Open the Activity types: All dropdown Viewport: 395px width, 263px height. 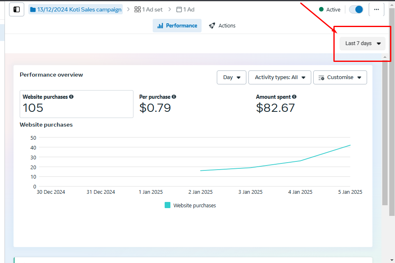pyautogui.click(x=280, y=77)
